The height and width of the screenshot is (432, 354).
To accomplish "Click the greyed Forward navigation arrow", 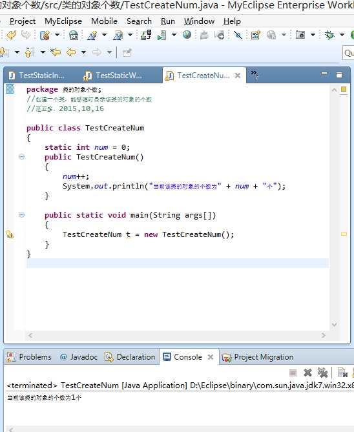I will pos(96,52).
